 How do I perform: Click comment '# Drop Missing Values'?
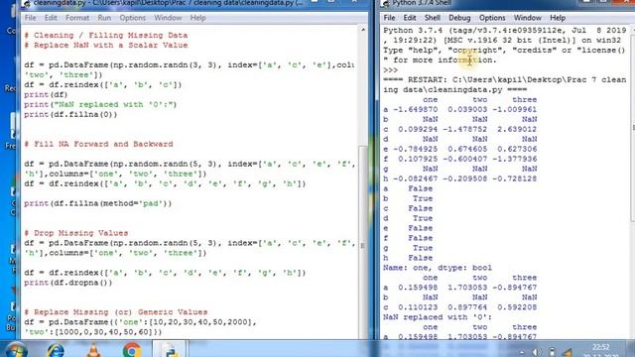75,233
